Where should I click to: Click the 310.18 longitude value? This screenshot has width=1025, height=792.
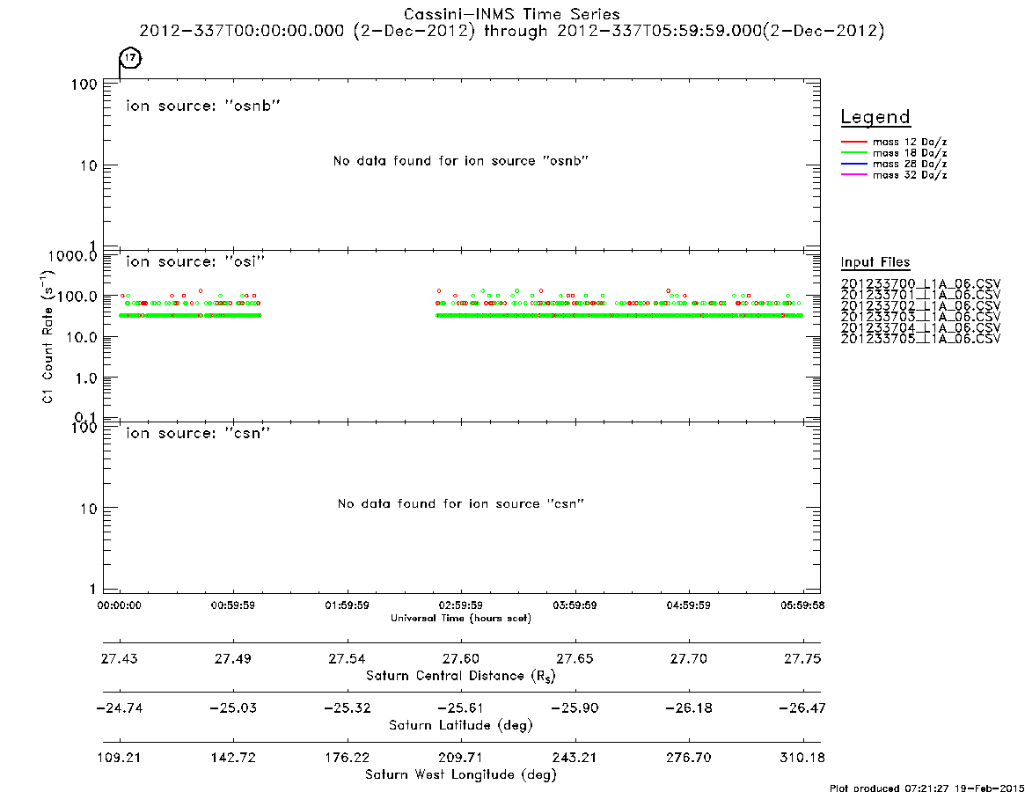(x=802, y=758)
